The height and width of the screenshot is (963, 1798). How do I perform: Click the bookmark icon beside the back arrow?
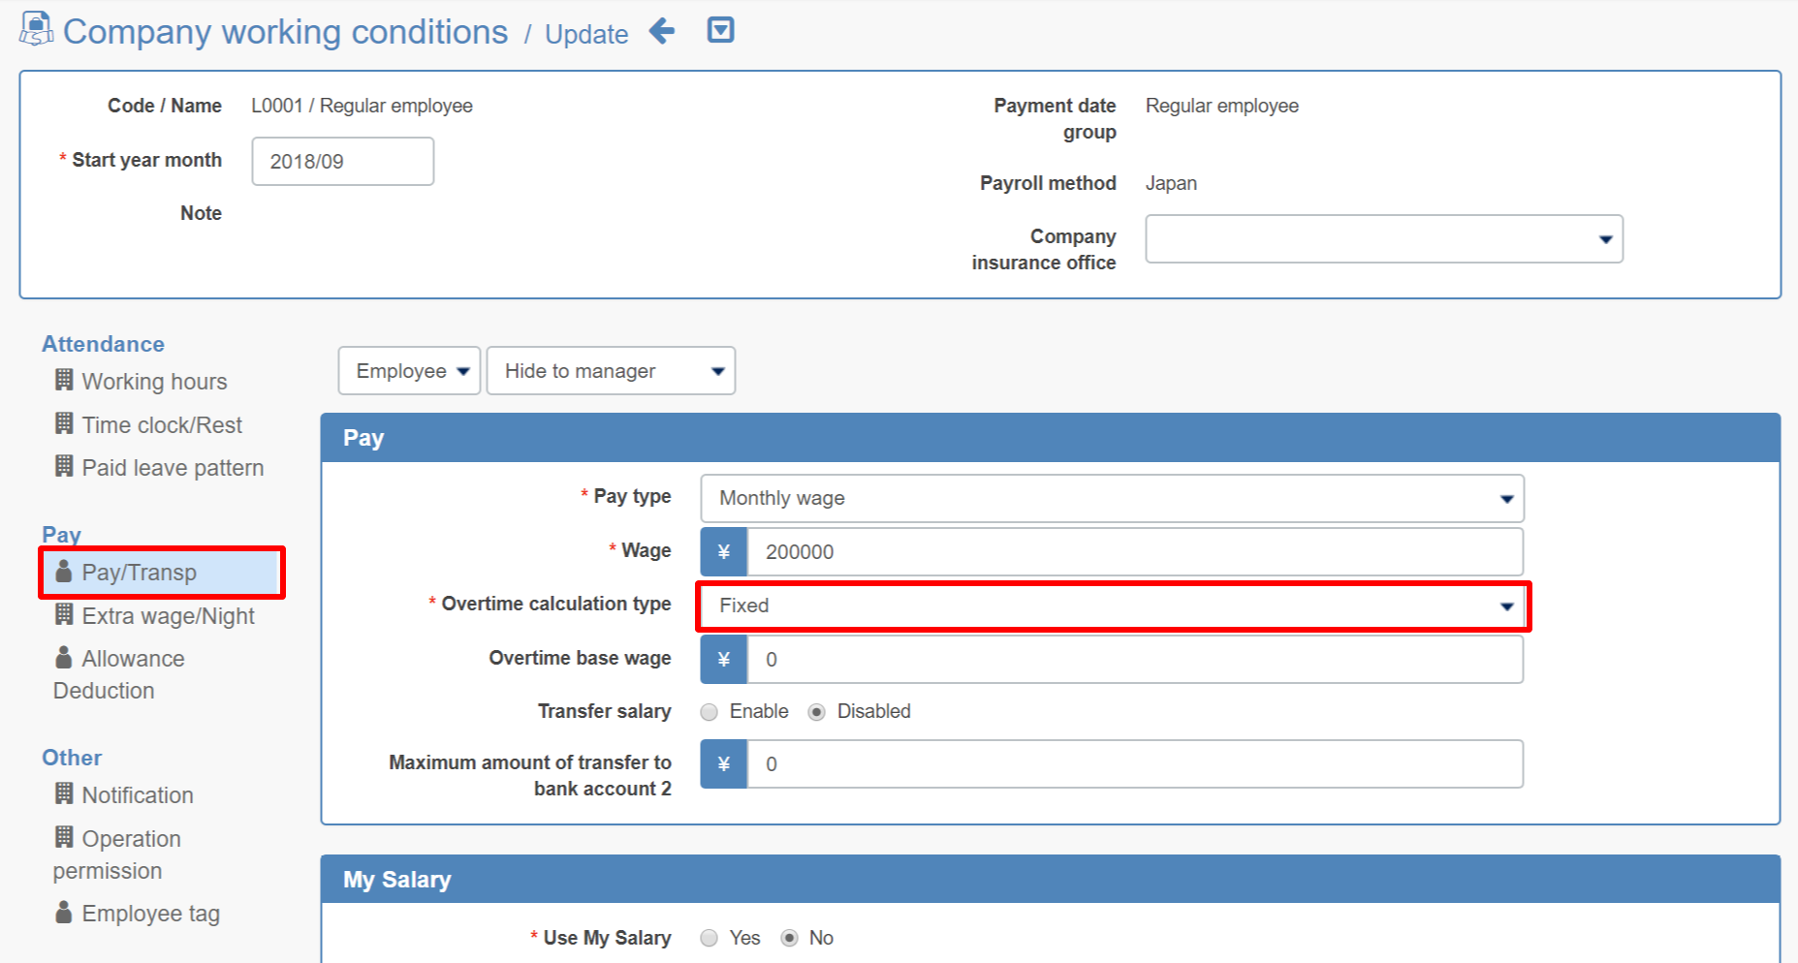pos(719,32)
